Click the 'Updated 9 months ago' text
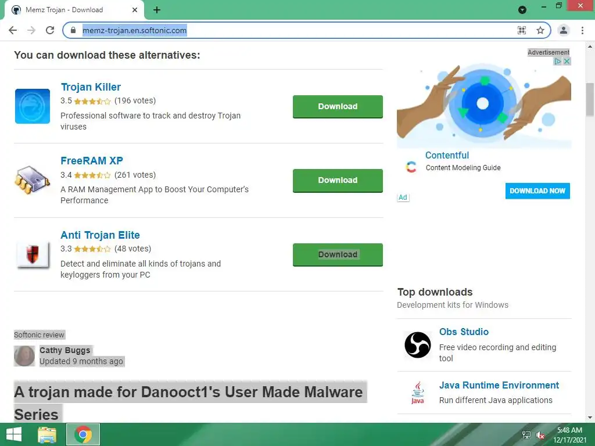The width and height of the screenshot is (595, 446). pos(81,361)
